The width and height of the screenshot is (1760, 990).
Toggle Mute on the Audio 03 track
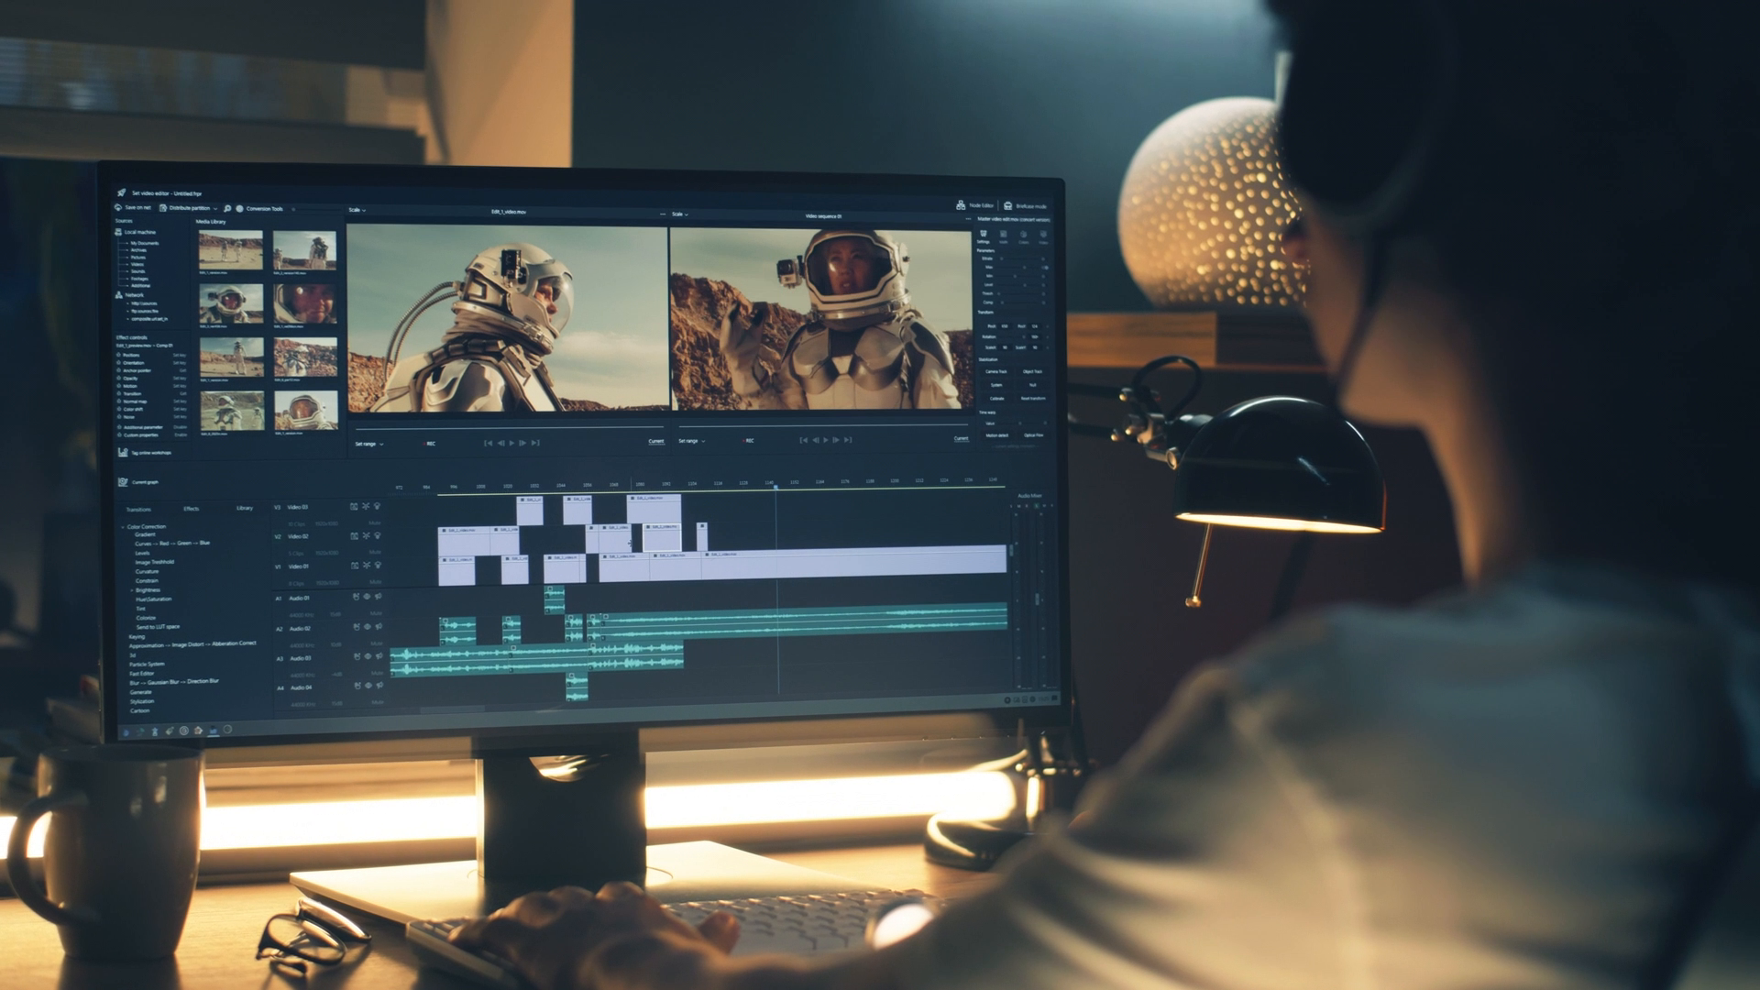click(x=376, y=673)
